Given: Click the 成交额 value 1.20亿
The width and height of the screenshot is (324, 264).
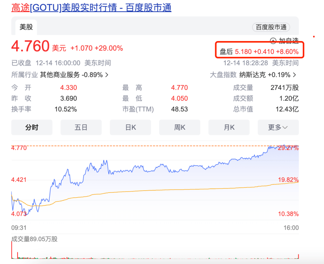Looking at the screenshot, I should tap(289, 99).
